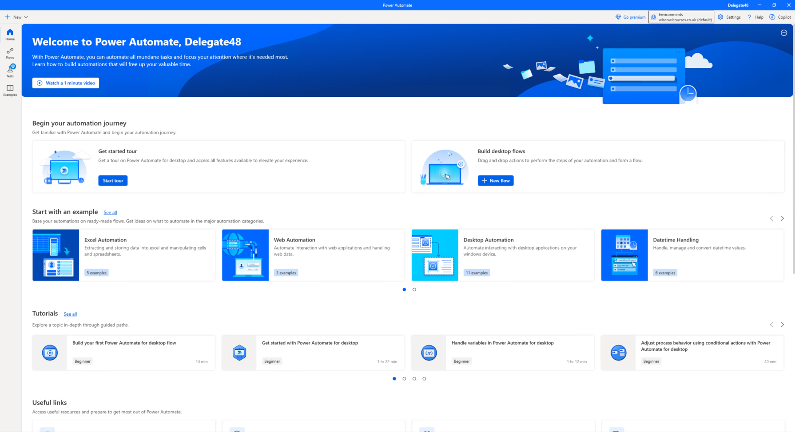Click the Settings label in top bar
Image resolution: width=795 pixels, height=432 pixels.
pyautogui.click(x=733, y=17)
